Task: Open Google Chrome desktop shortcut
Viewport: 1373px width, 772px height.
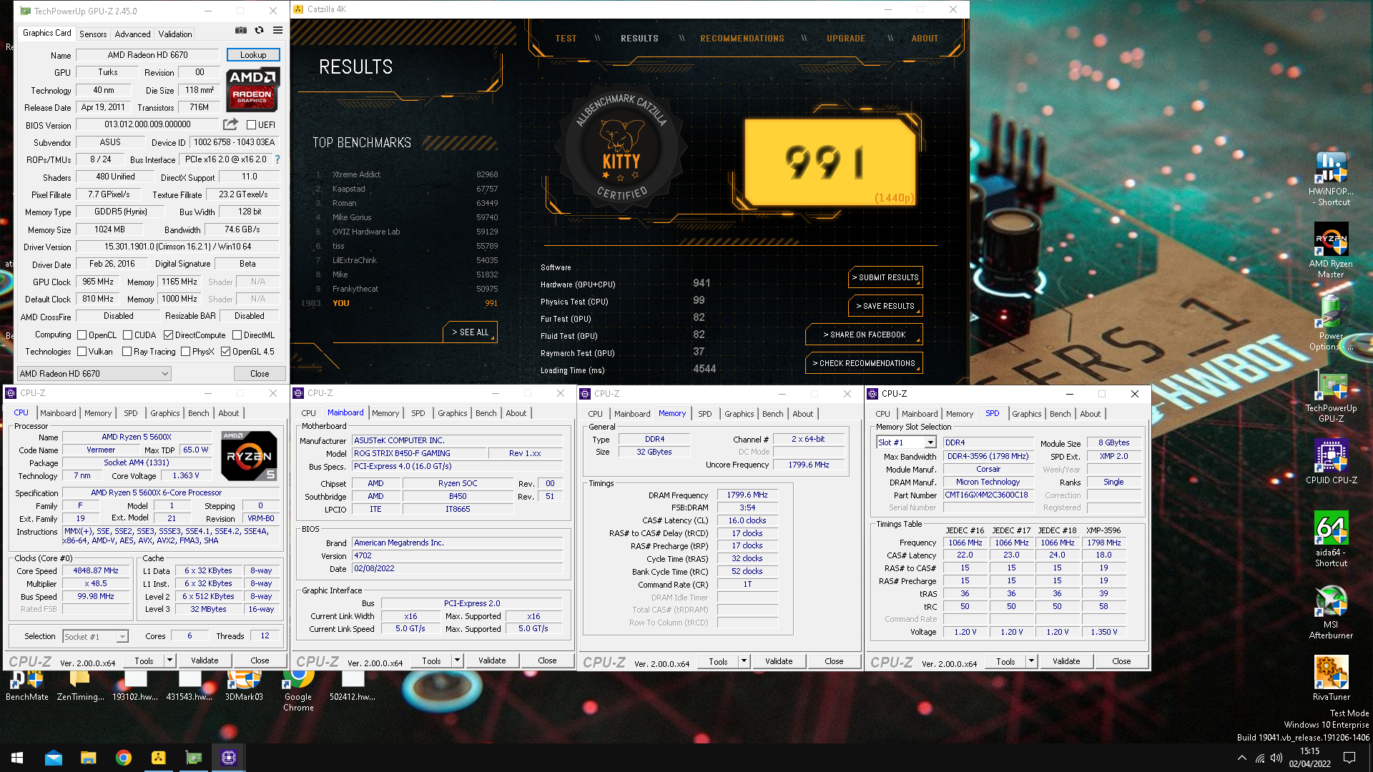Action: pyautogui.click(x=298, y=691)
